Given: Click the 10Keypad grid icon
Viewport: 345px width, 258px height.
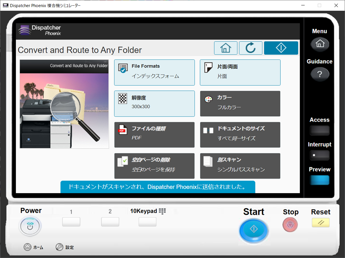Looking at the screenshot, I should coord(162,211).
